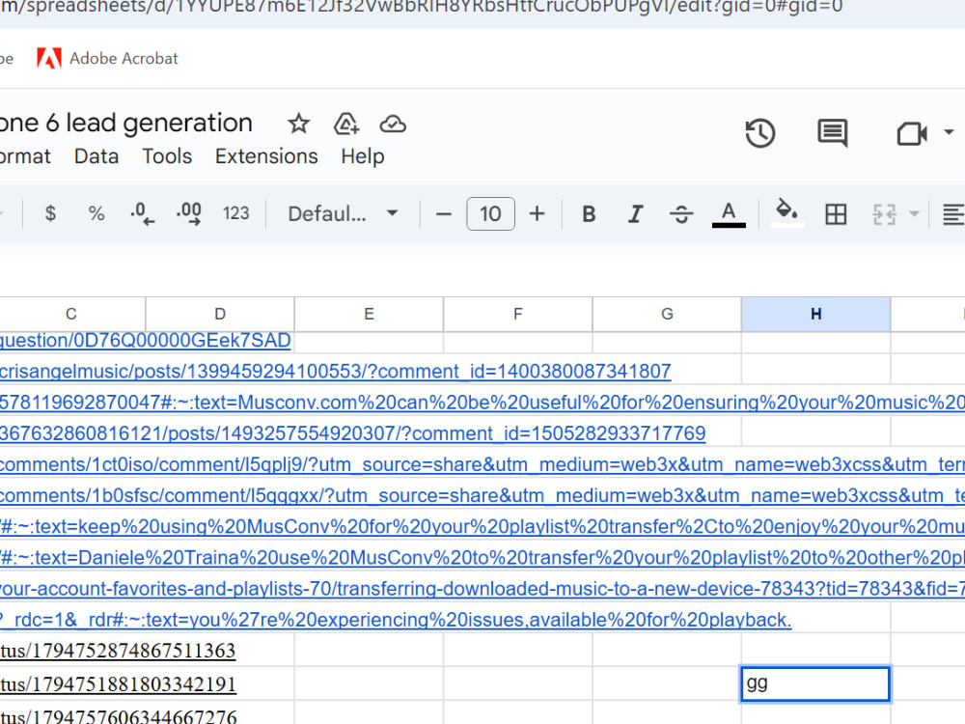Image resolution: width=965 pixels, height=724 pixels.
Task: Start a Meet video call icon
Action: pos(912,133)
